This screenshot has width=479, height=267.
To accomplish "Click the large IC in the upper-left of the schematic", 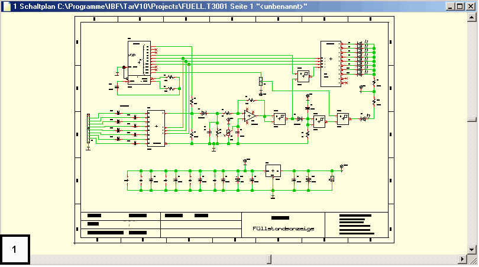I will point(139,62).
